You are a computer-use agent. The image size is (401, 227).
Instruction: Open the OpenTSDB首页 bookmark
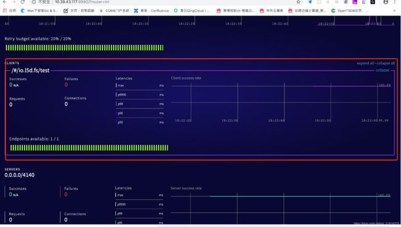coord(350,10)
